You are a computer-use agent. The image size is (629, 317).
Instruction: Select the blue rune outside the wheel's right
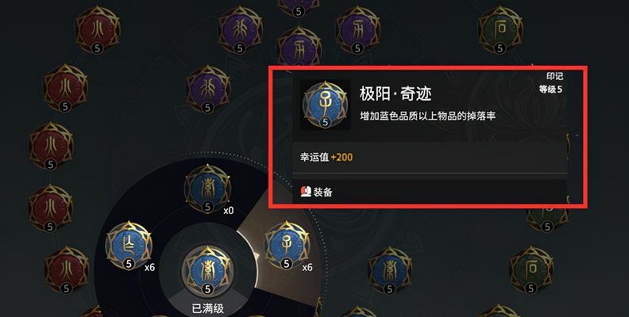tap(389, 270)
